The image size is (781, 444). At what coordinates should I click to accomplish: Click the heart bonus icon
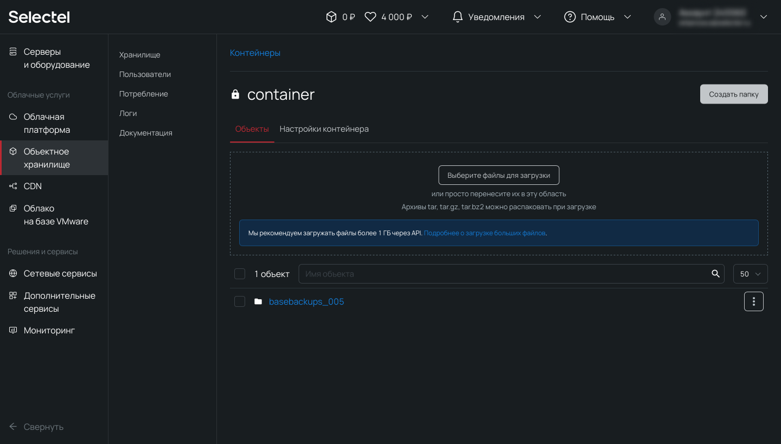click(370, 17)
